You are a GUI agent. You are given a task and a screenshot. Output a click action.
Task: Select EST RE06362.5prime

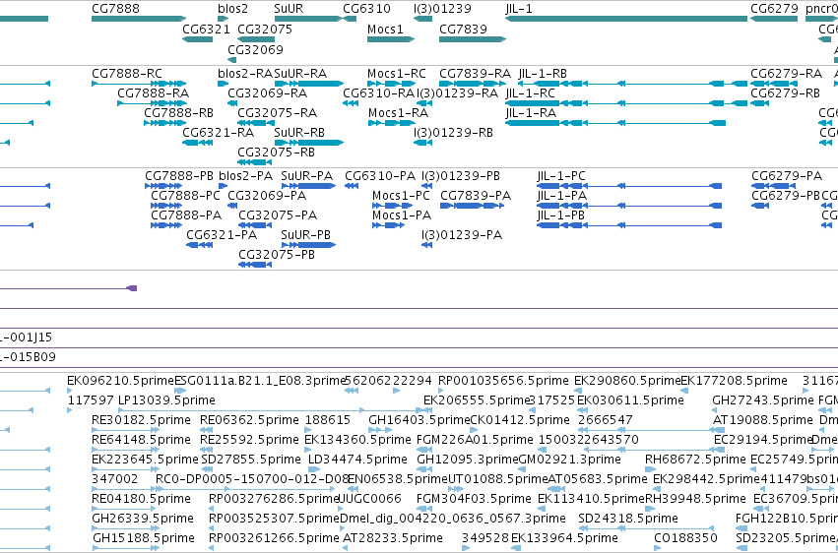point(249,419)
